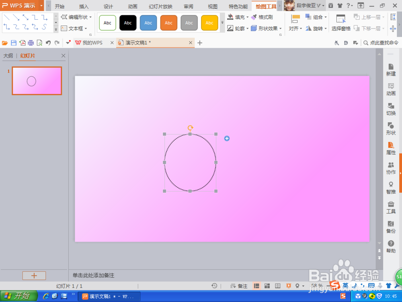The width and height of the screenshot is (402, 302).
Task: Select the double-headed arrow line shape
Action: point(25,17)
